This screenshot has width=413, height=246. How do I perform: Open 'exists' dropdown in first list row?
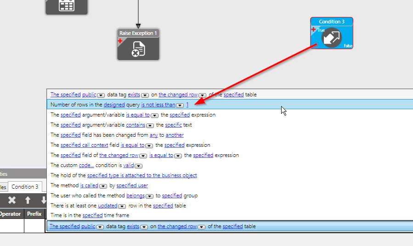point(145,95)
